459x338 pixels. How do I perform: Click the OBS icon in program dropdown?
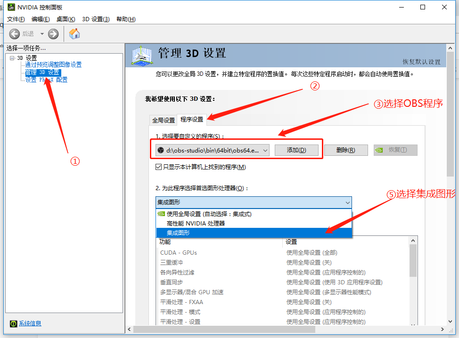tap(160, 150)
